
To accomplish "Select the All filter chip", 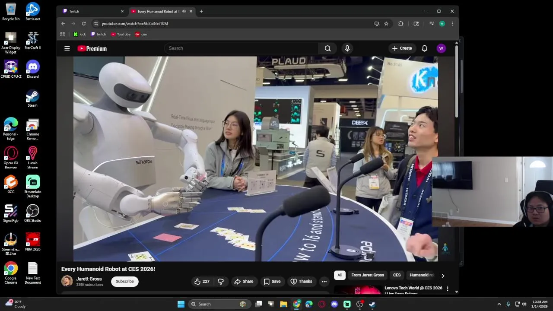I will [340, 275].
